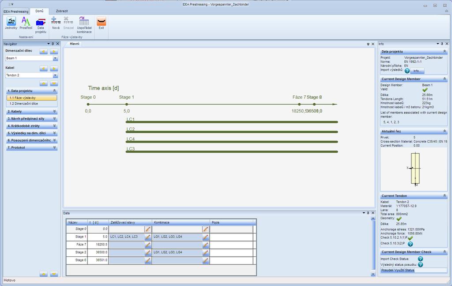This screenshot has height=286, width=452.
Task: Click Stage 0 marker on time axis
Action: pos(88,104)
